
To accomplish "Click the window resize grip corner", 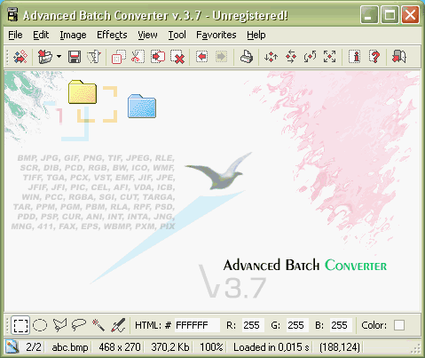I will (416, 349).
